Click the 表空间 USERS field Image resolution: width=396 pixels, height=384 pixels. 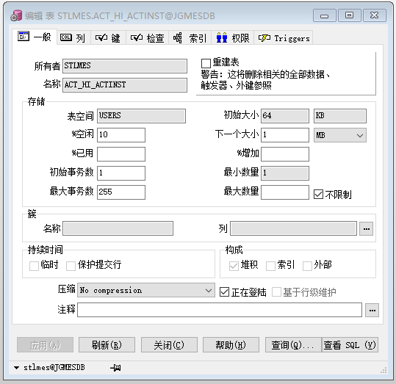141,116
